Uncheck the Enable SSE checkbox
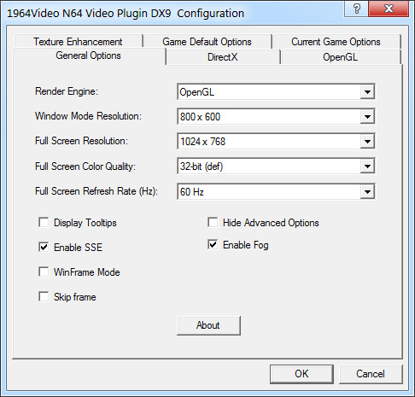 (44, 247)
